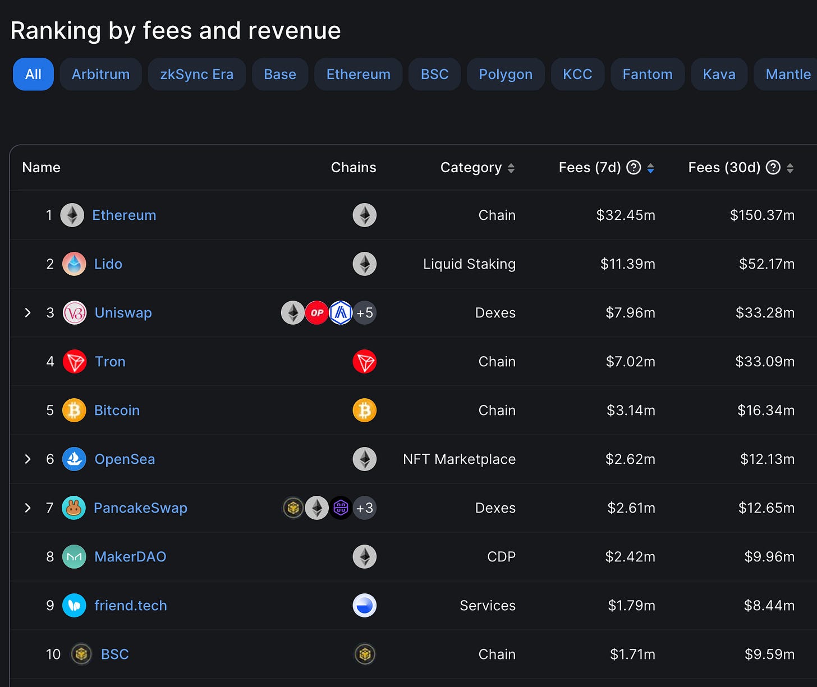Click the Bitcoin chain icon in Chains column
Viewport: 817px width, 687px height.
(365, 411)
